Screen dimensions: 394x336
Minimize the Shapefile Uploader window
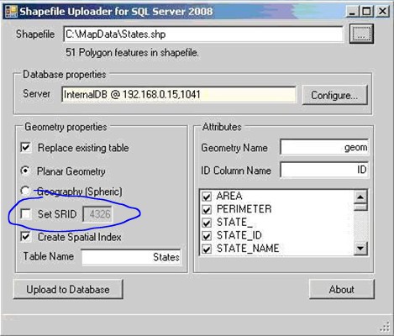pyautogui.click(x=352, y=12)
